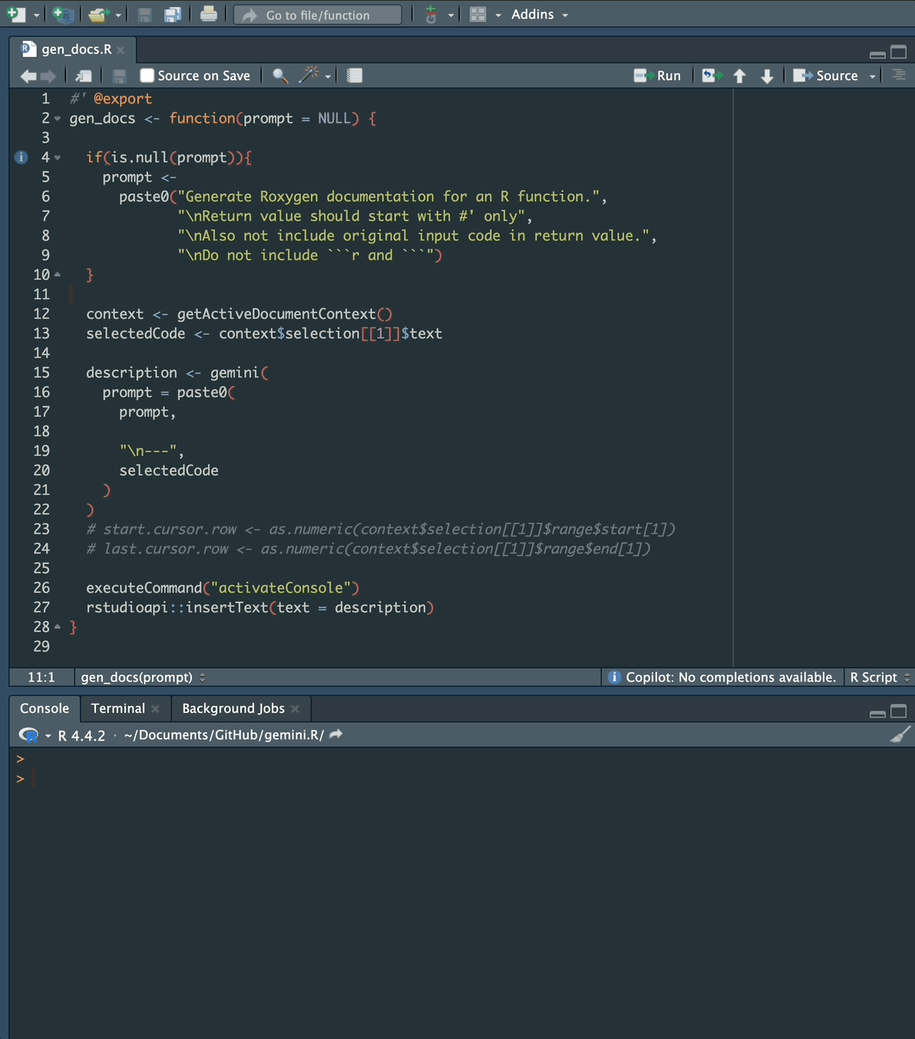
Task: Click the Open File folder icon
Action: coord(97,15)
